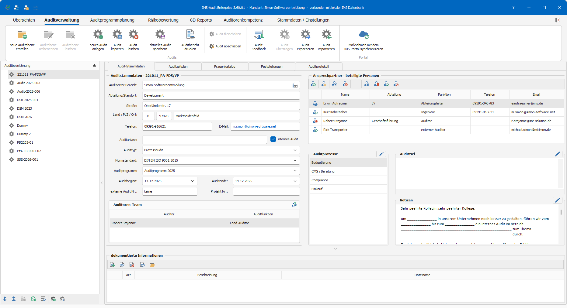Collapse the left sidebar with splitter arrow
Viewport: 567px width, 308px height.
coord(102,183)
